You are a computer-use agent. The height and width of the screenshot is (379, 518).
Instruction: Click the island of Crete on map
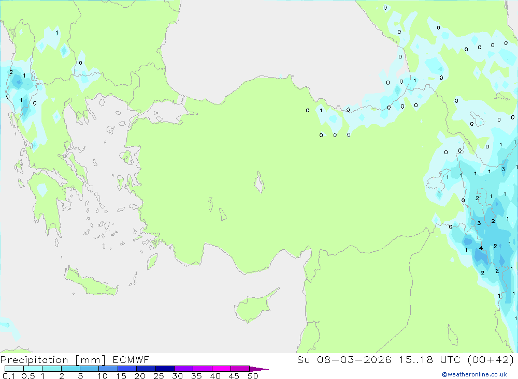(x=91, y=282)
